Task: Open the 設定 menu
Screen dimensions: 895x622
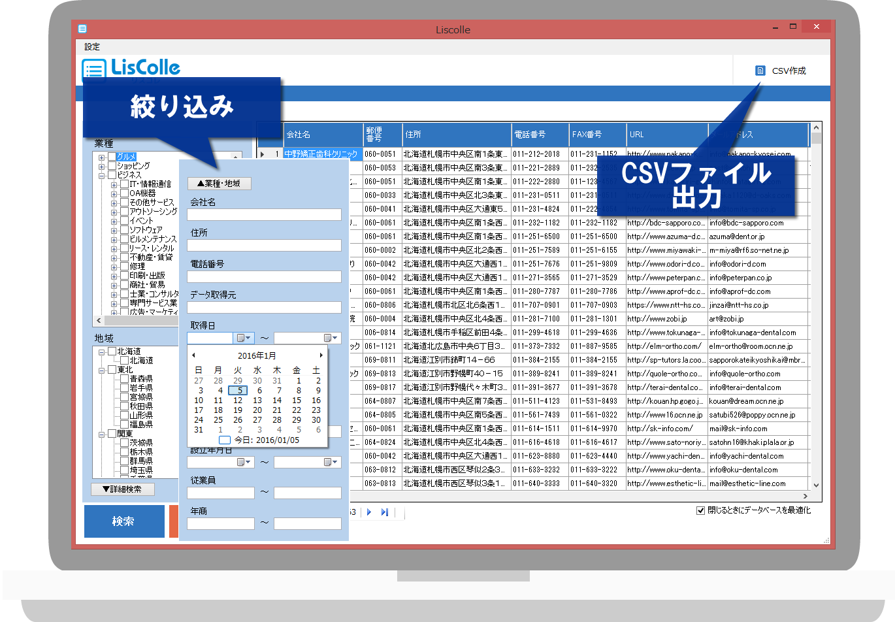Action: tap(92, 47)
